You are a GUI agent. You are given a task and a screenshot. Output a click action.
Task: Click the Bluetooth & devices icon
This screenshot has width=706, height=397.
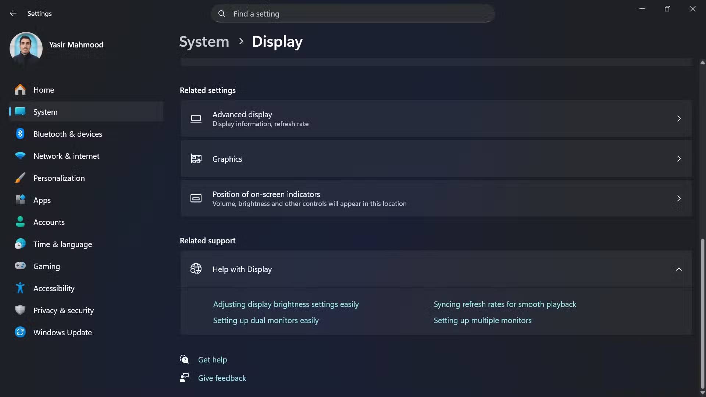tap(20, 134)
